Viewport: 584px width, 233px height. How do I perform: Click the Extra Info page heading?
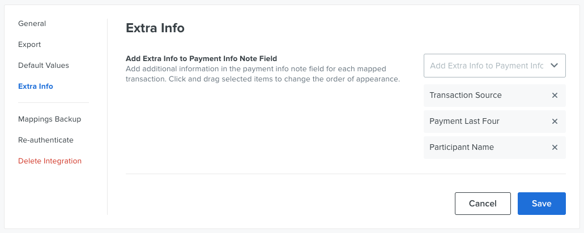point(155,28)
